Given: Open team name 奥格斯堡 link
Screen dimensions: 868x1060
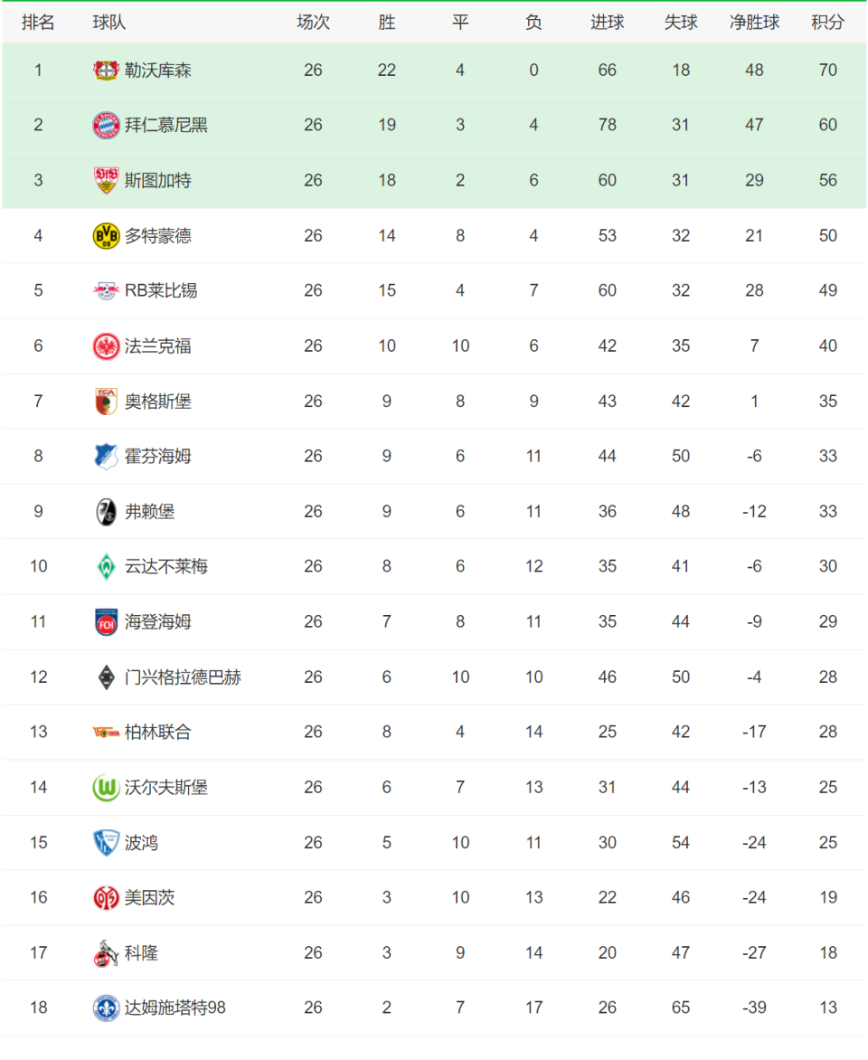Looking at the screenshot, I should point(158,402).
